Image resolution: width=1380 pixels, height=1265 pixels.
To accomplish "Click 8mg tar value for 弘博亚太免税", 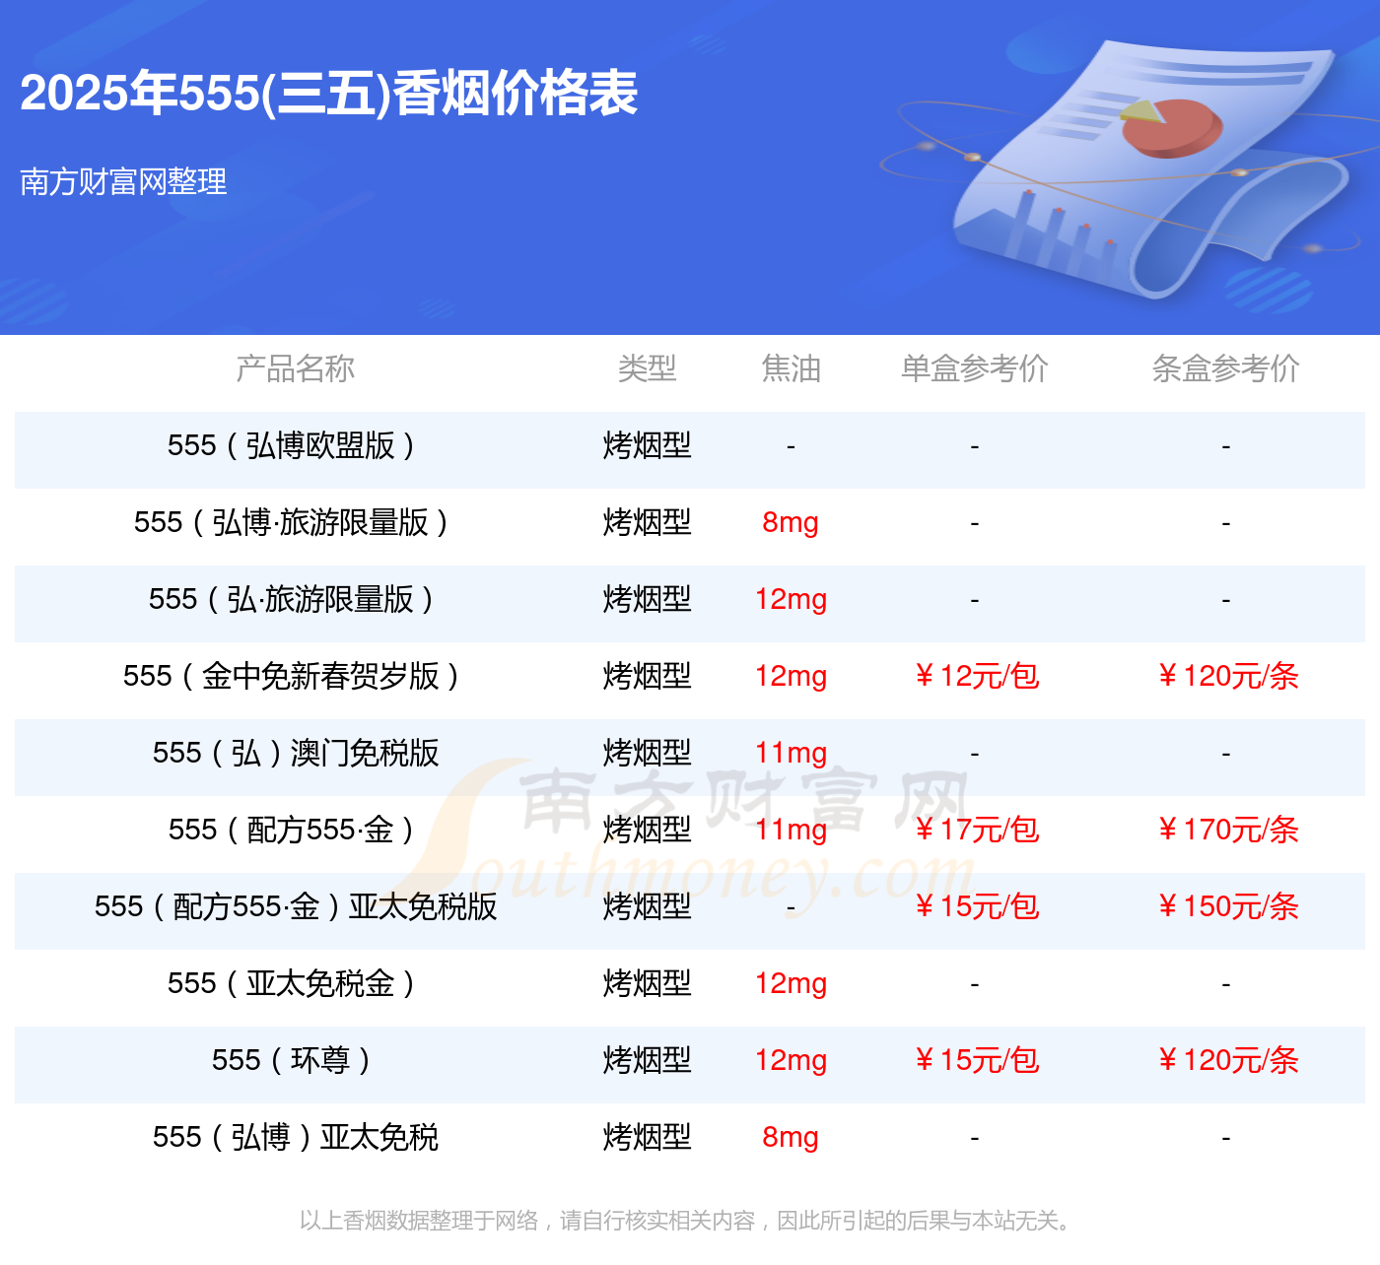I will coord(791,1137).
